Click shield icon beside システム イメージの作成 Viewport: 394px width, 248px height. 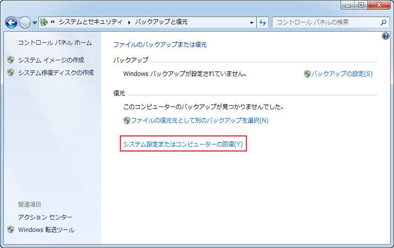point(11,60)
